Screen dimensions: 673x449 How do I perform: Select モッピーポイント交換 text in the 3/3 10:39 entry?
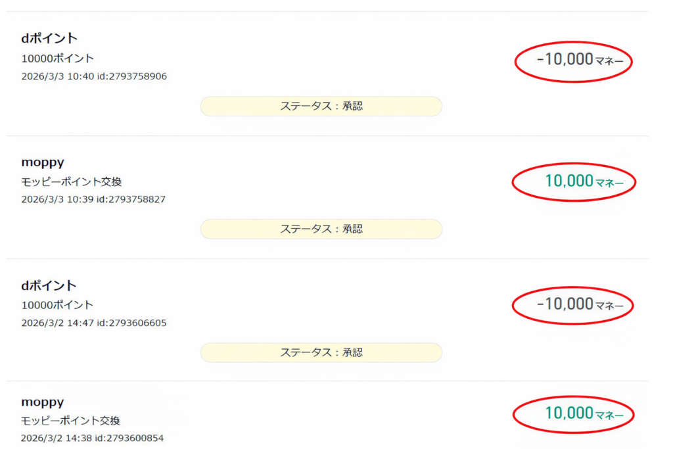click(72, 181)
